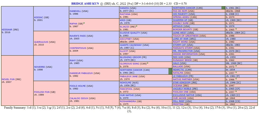Click the green asterisk after GLORIOUS SONG
Viewport: 259px width, 114px height.
click(147, 63)
